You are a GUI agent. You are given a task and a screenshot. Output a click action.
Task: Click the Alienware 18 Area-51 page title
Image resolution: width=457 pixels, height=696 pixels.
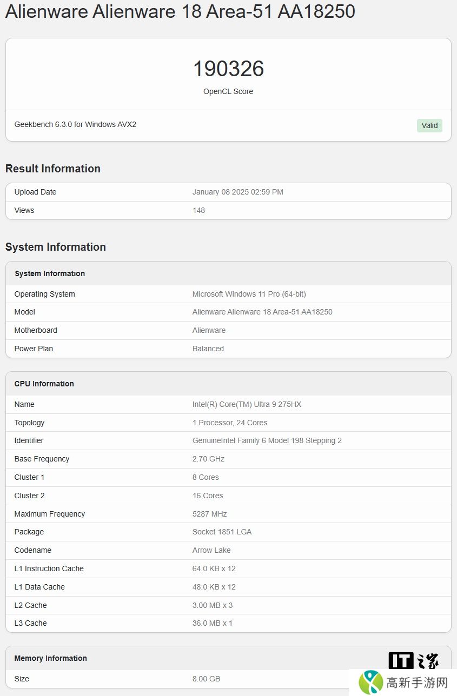pyautogui.click(x=180, y=11)
